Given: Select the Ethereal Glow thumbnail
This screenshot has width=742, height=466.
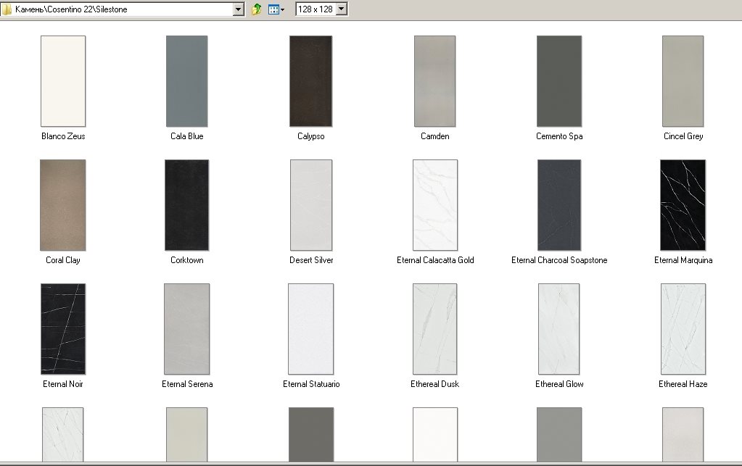Looking at the screenshot, I should click(559, 329).
